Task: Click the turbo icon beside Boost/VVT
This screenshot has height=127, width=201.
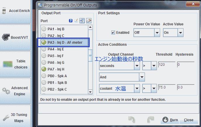Action: [x=6, y=37]
